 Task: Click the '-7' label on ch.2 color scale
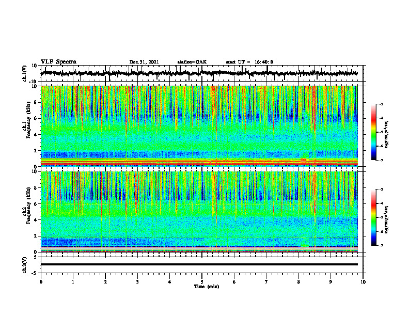tap(381, 246)
